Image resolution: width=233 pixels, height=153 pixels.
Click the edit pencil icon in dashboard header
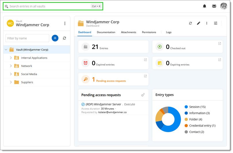point(199,23)
